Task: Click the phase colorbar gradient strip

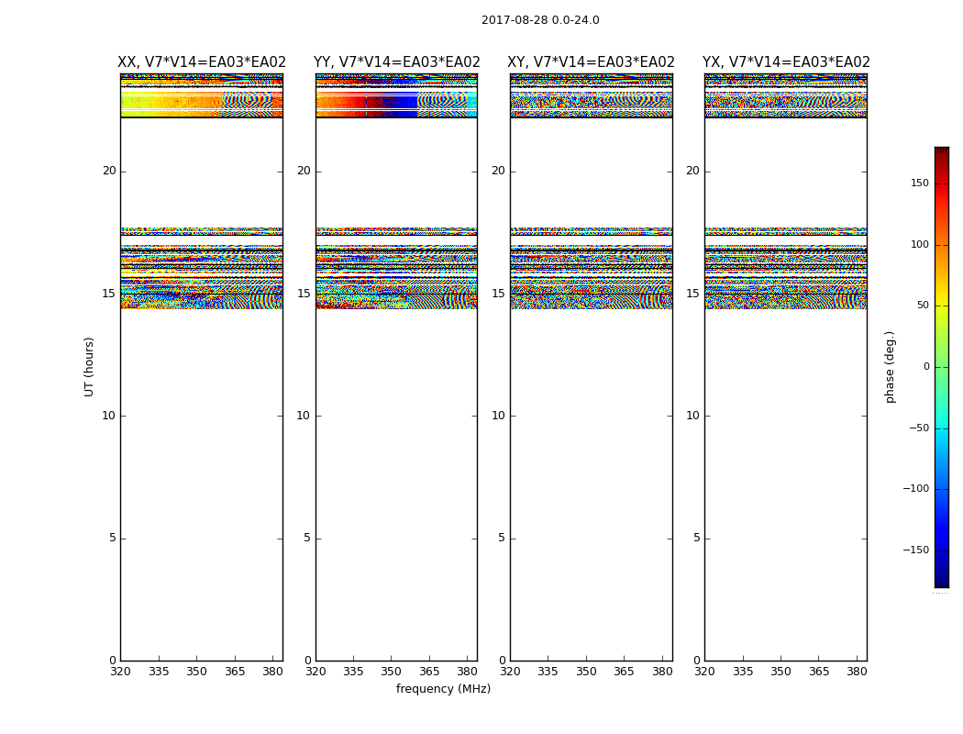Action: point(942,367)
